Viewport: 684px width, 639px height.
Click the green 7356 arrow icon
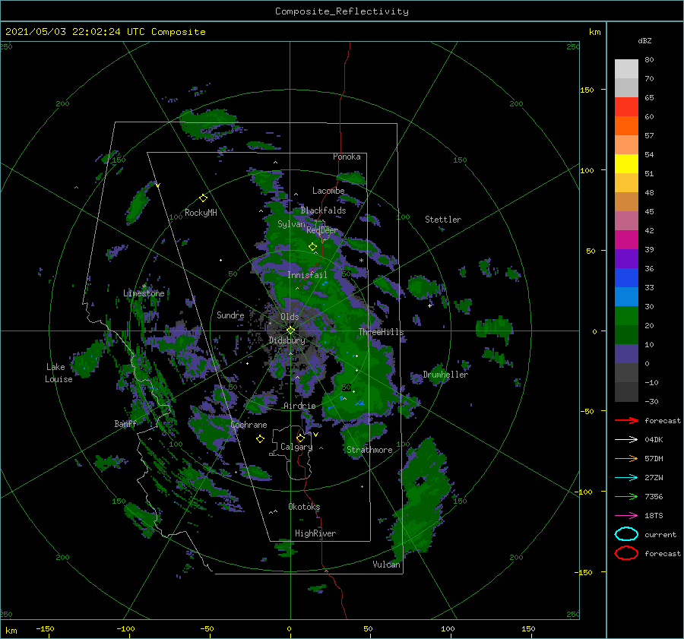pyautogui.click(x=626, y=496)
